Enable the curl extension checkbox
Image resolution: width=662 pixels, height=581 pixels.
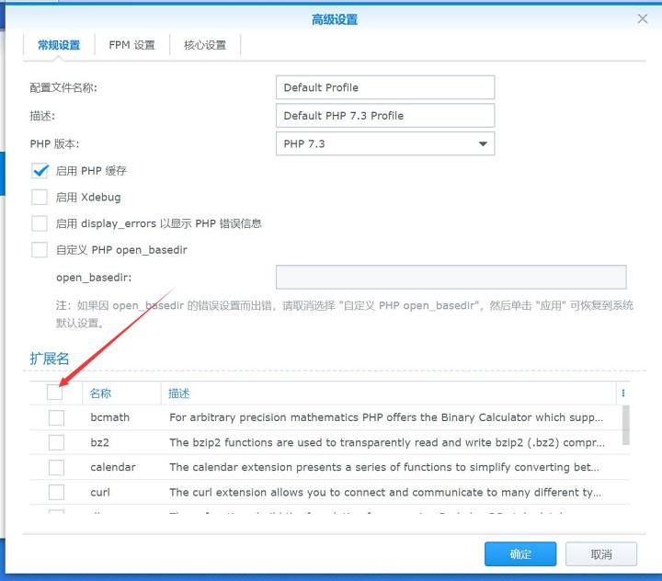pyautogui.click(x=57, y=493)
